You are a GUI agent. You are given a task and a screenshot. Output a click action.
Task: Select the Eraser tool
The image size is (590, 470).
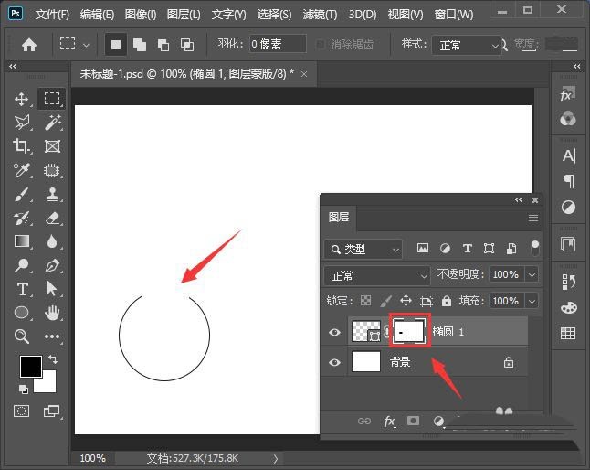click(x=52, y=218)
